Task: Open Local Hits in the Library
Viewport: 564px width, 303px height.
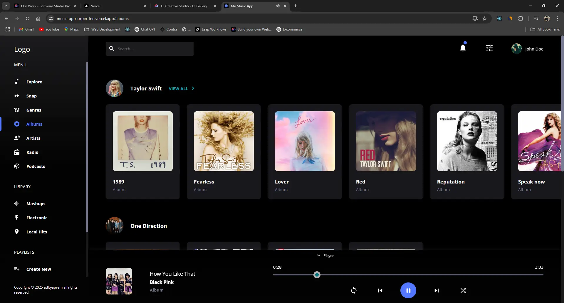Action: click(x=37, y=232)
